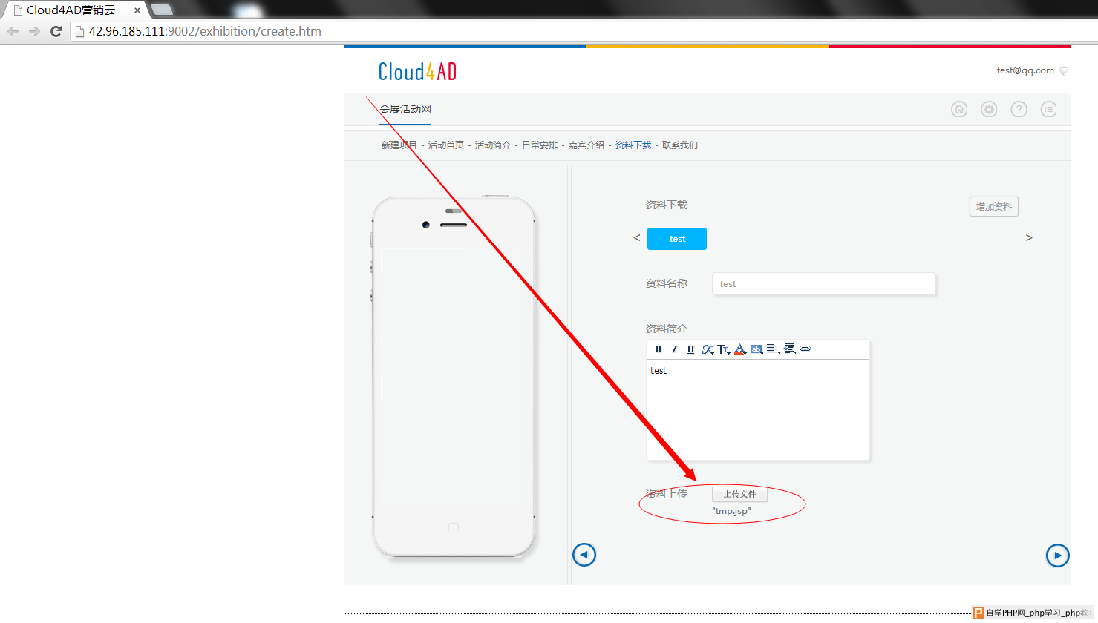The width and height of the screenshot is (1098, 623).
Task: Open font size dropdown in editor
Action: 724,349
